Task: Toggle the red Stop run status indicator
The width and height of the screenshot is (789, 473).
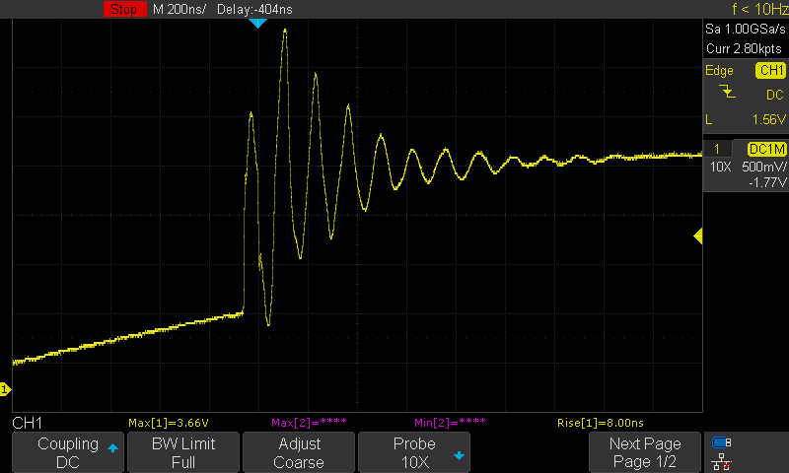Action: (x=123, y=8)
